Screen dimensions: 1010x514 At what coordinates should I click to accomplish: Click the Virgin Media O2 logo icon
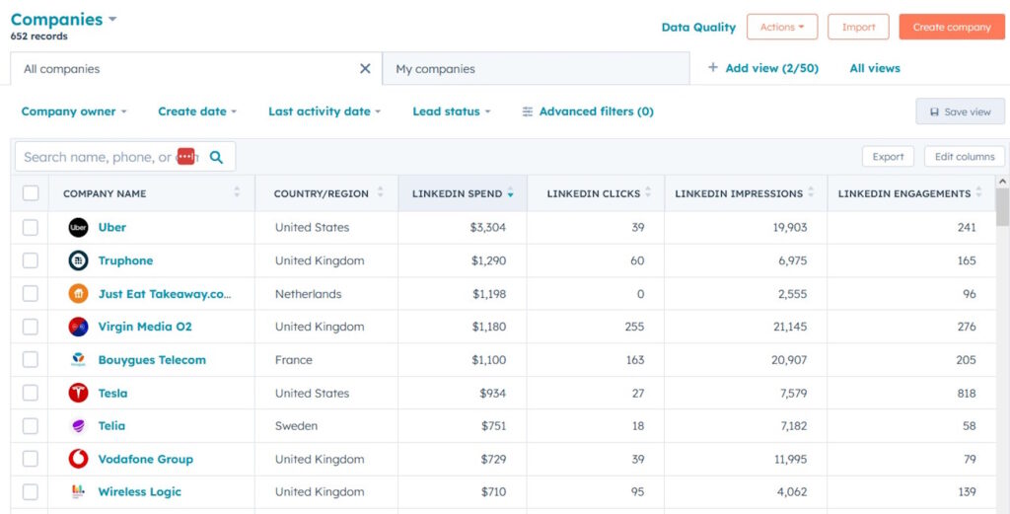coord(78,327)
